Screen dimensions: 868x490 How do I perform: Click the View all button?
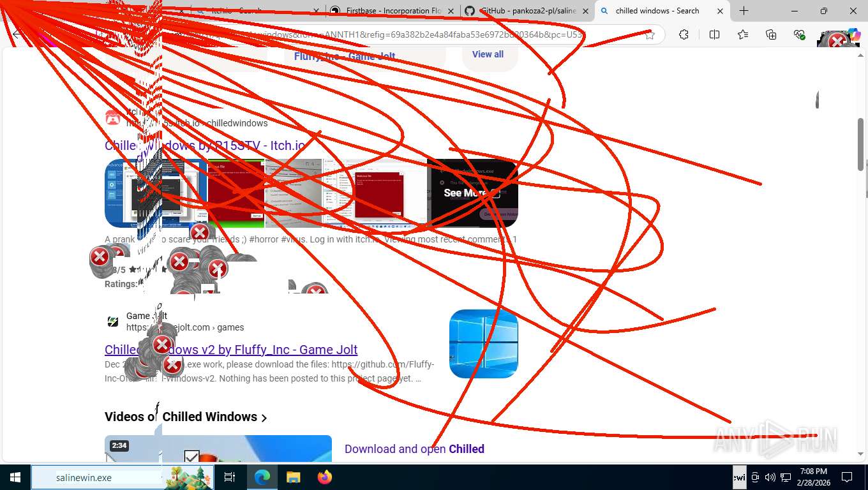[x=488, y=54]
